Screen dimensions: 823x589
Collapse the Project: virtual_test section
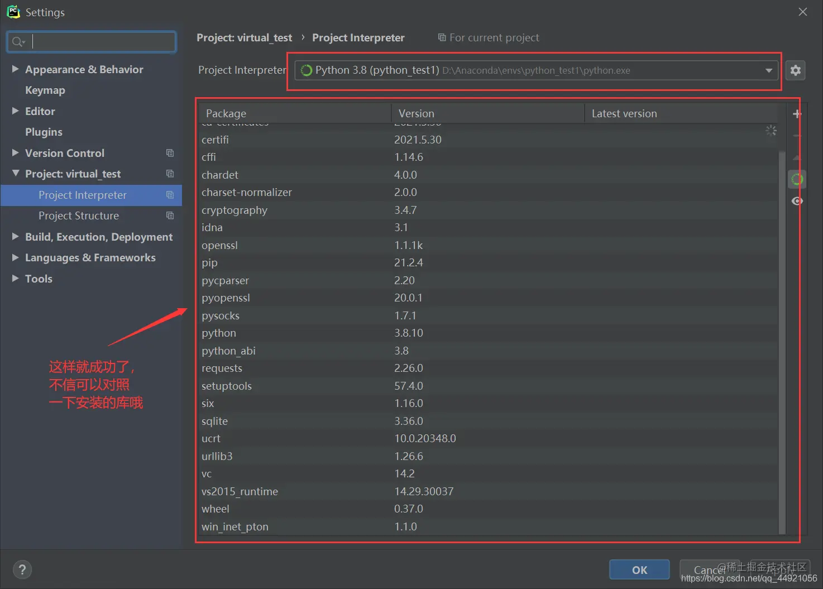[x=16, y=174]
